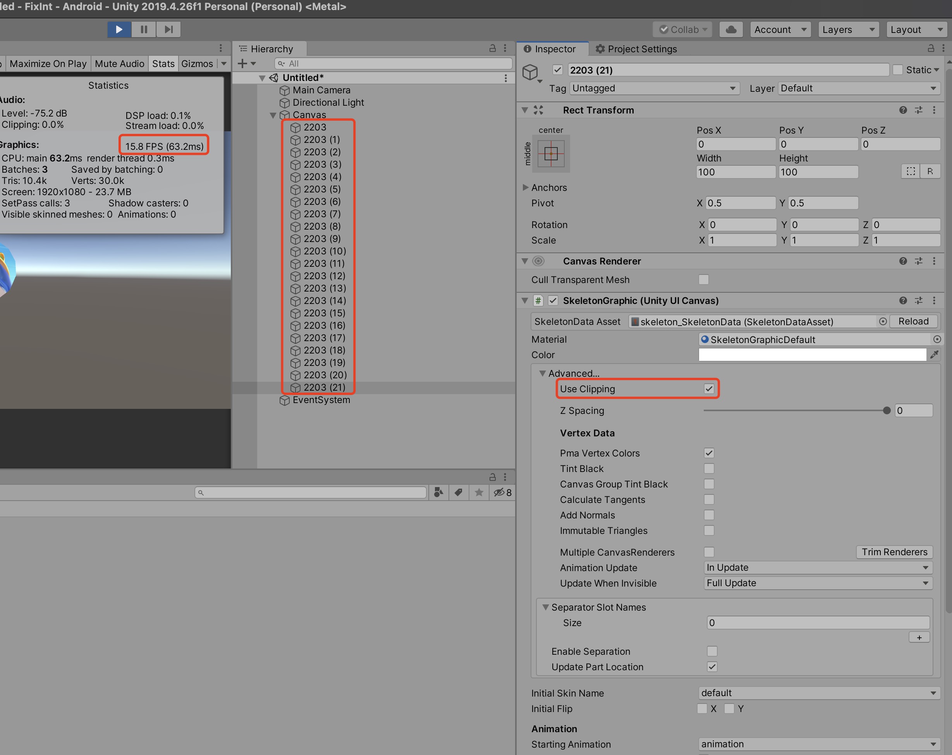
Task: Open the Rect Transform three-dot menu
Action: click(934, 110)
